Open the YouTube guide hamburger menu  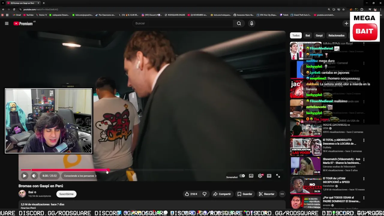pyautogui.click(x=7, y=23)
